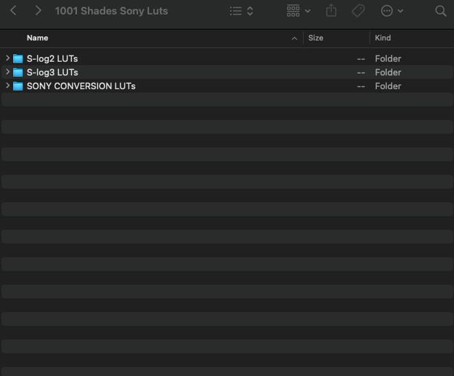Open the Group By options menu
The height and width of the screenshot is (376, 454).
point(298,11)
